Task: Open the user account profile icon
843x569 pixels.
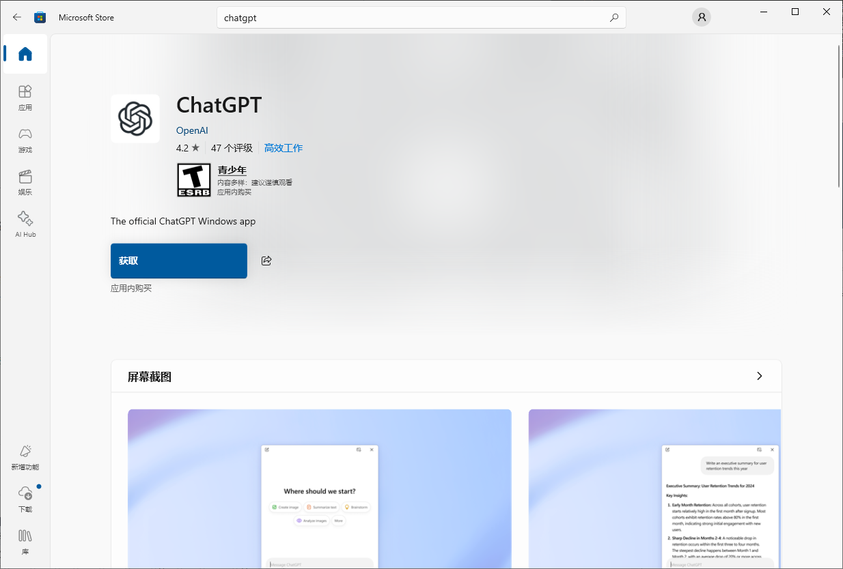Action: pos(702,17)
